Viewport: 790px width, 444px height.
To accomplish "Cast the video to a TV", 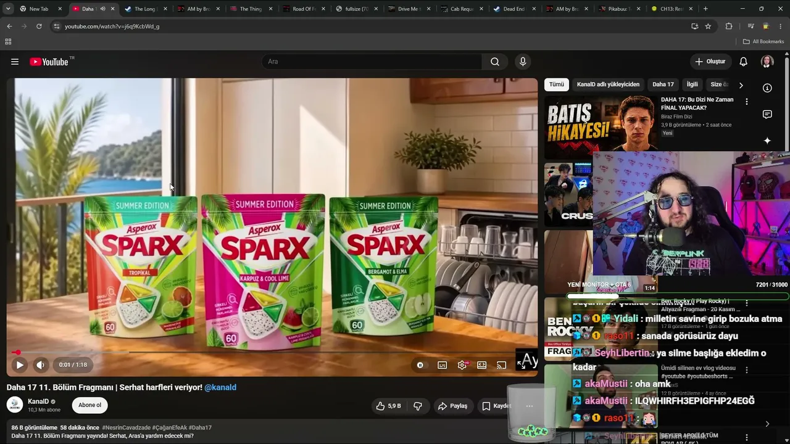I will coord(502,365).
